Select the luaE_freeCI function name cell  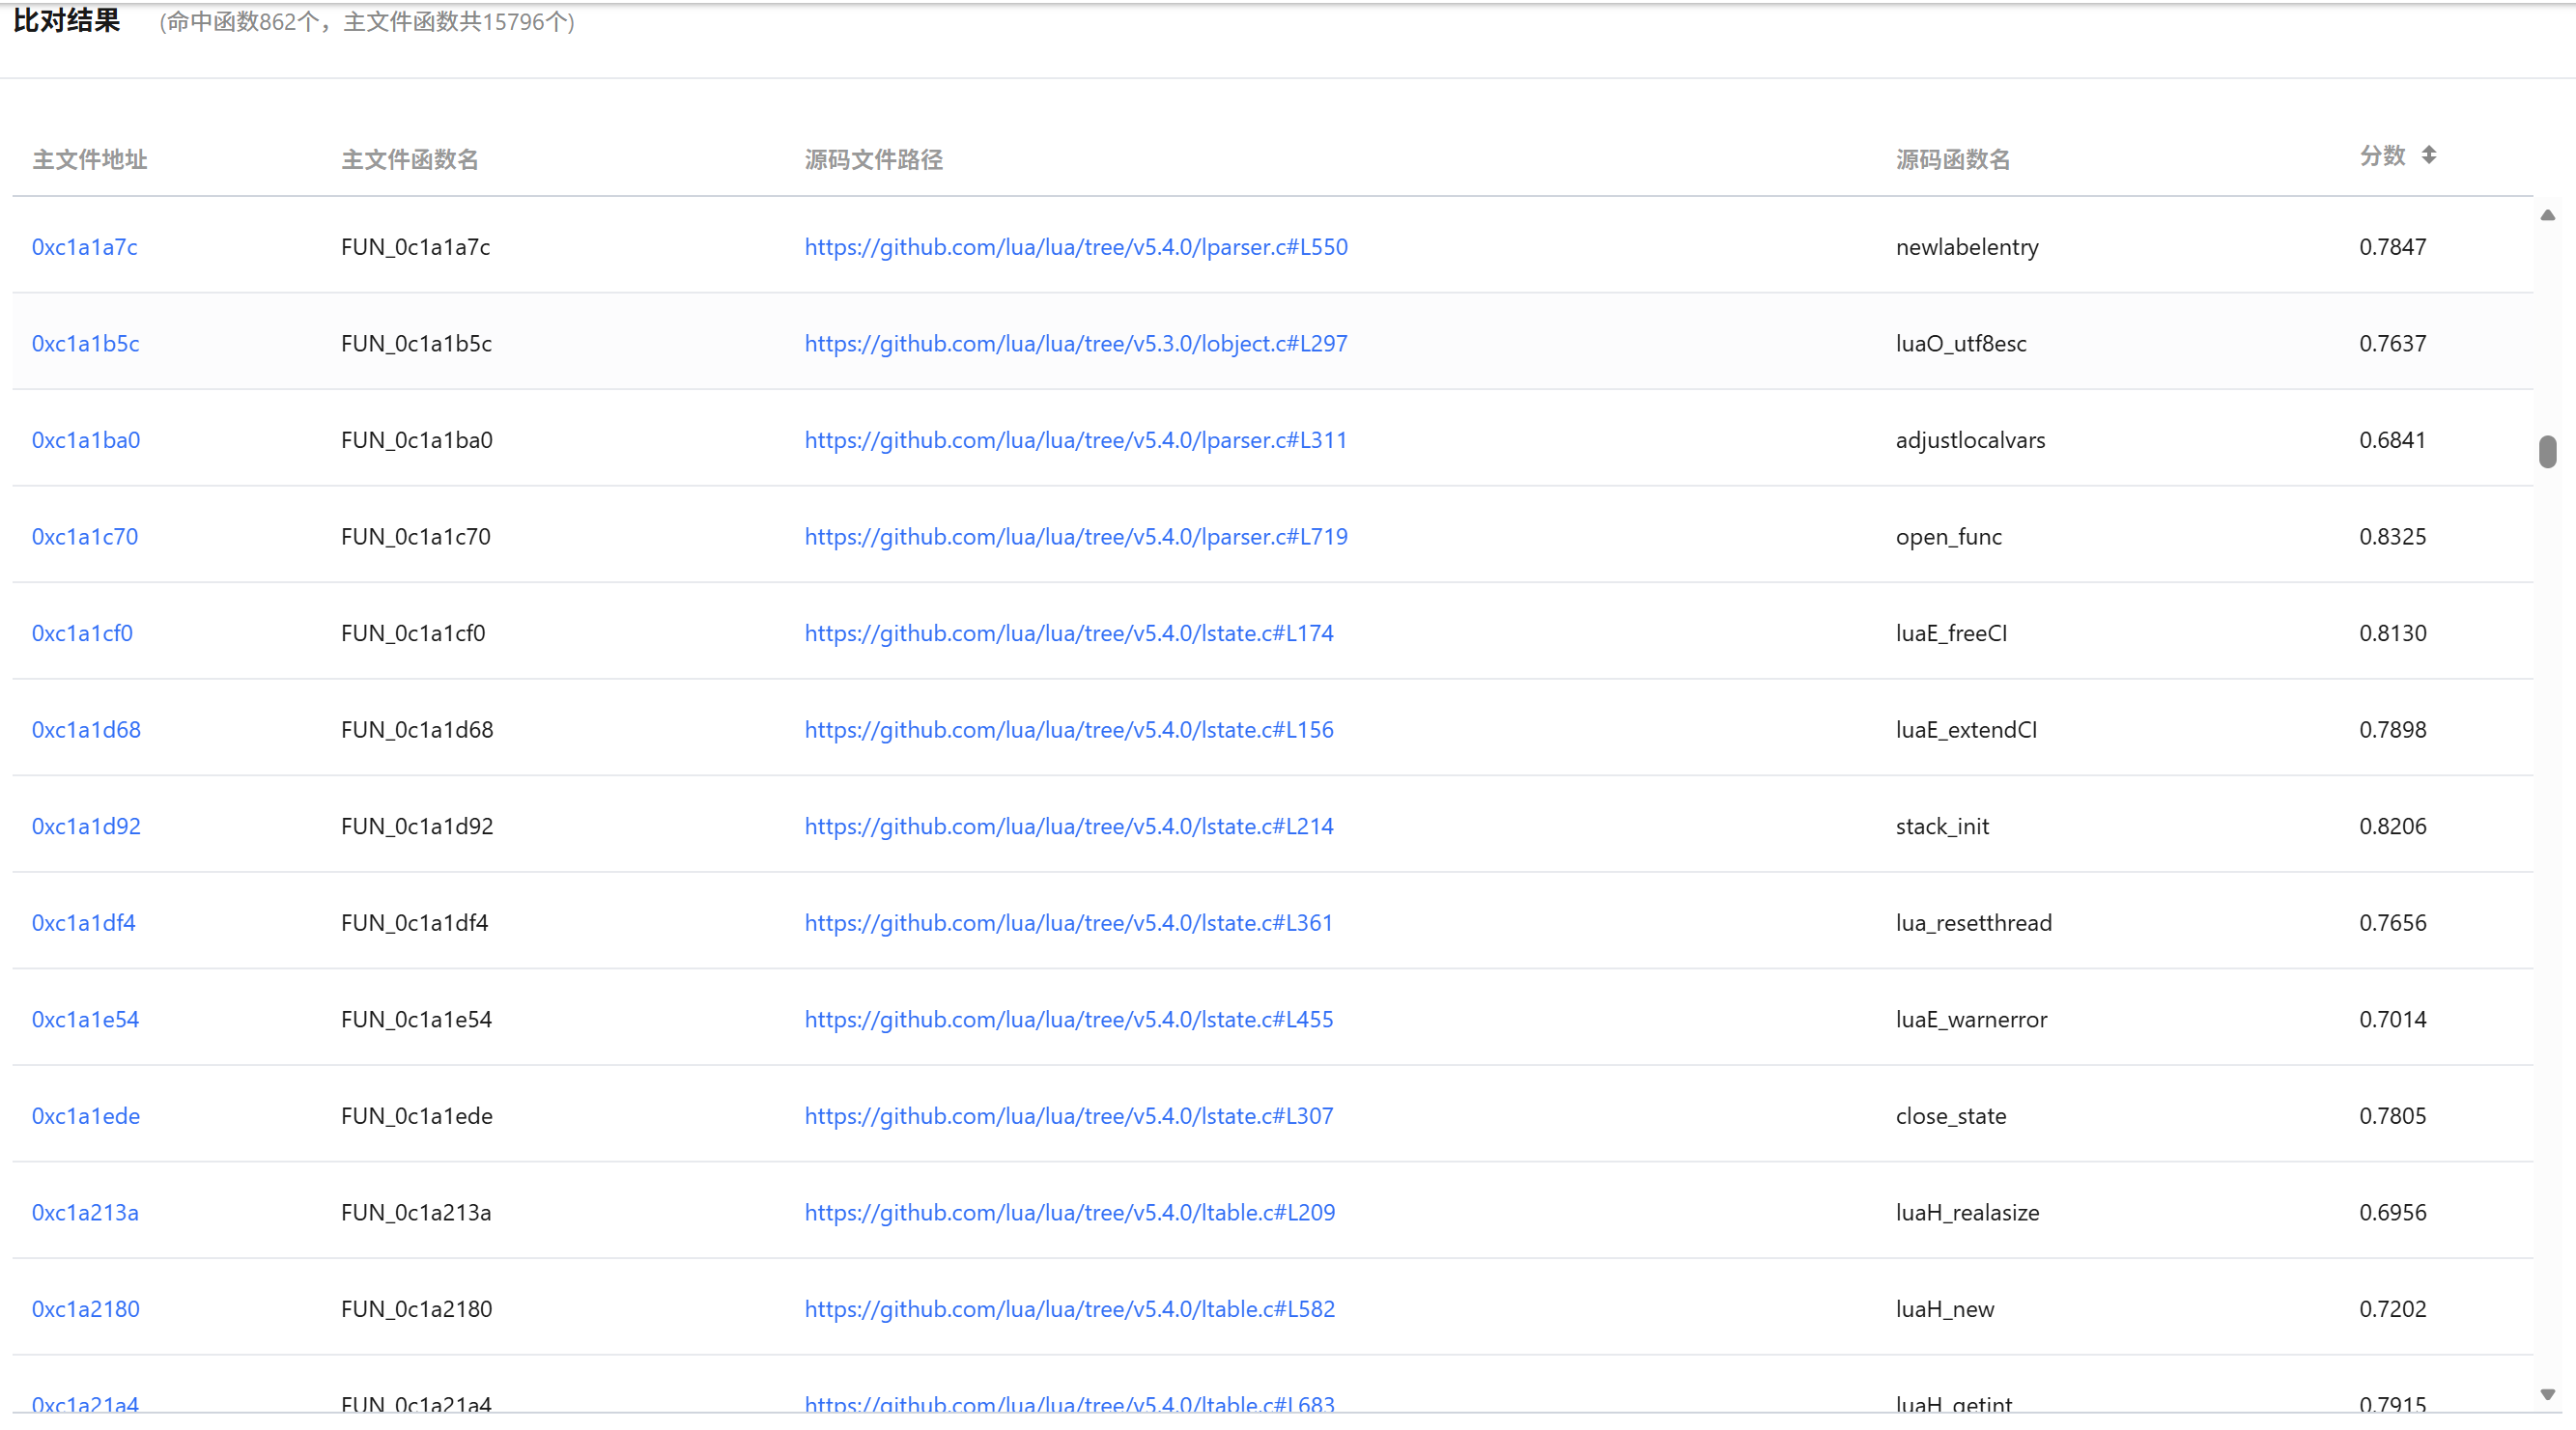point(1951,633)
